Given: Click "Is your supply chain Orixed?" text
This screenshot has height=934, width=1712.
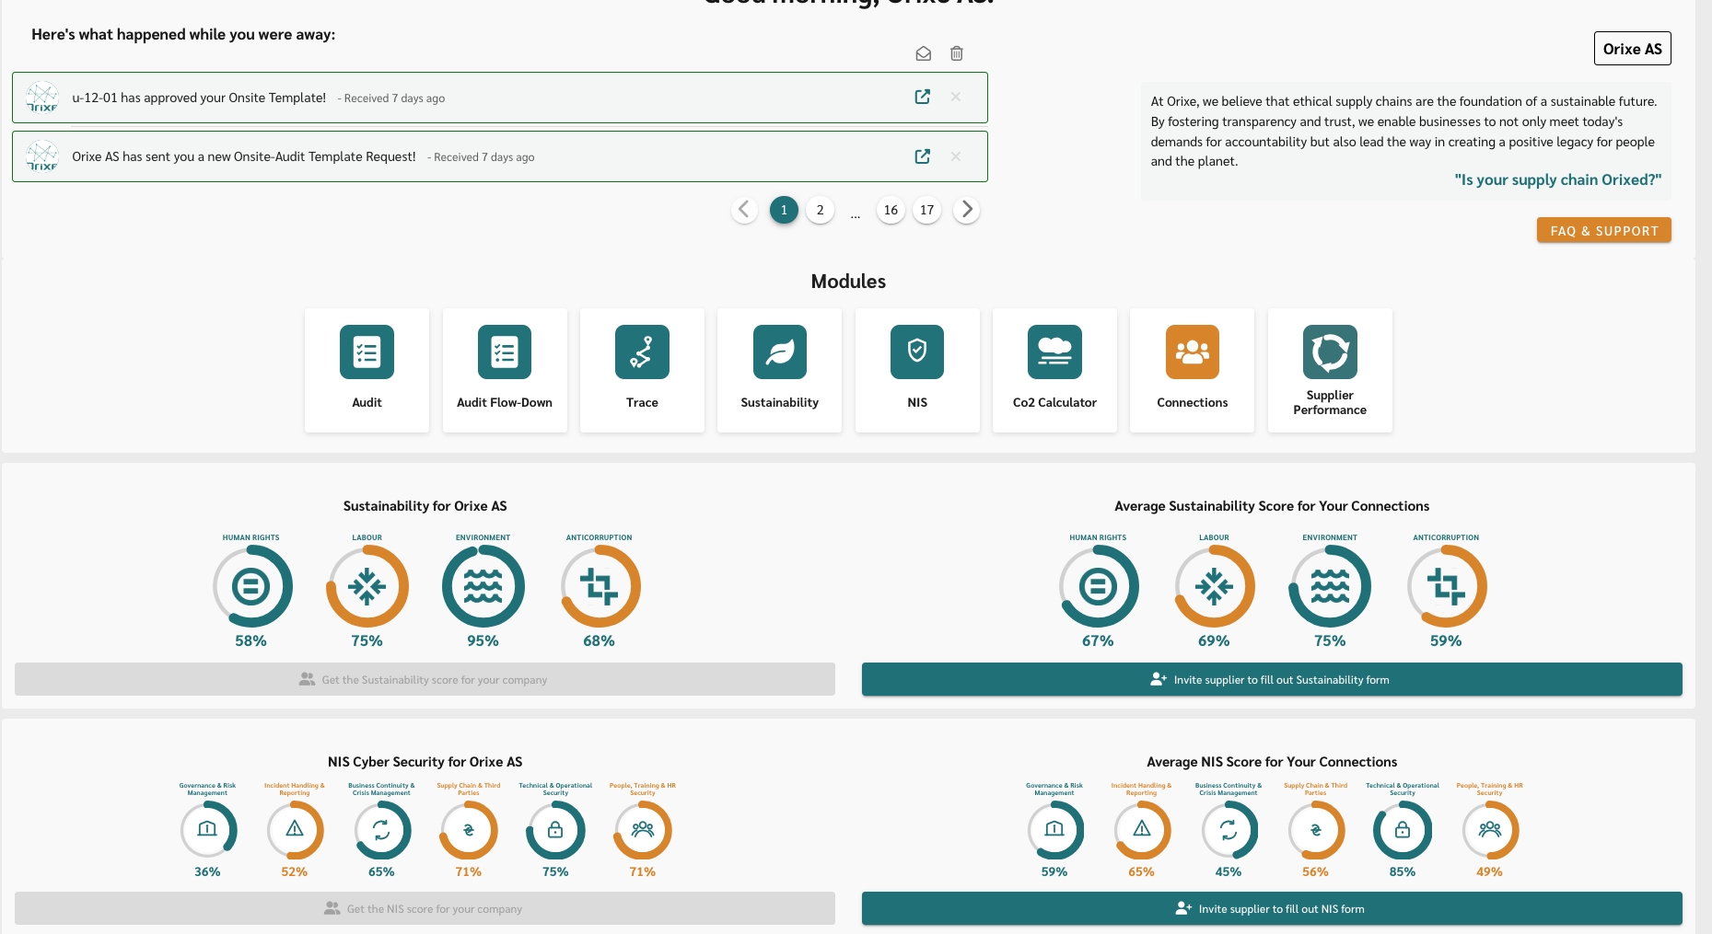Looking at the screenshot, I should [1558, 179].
